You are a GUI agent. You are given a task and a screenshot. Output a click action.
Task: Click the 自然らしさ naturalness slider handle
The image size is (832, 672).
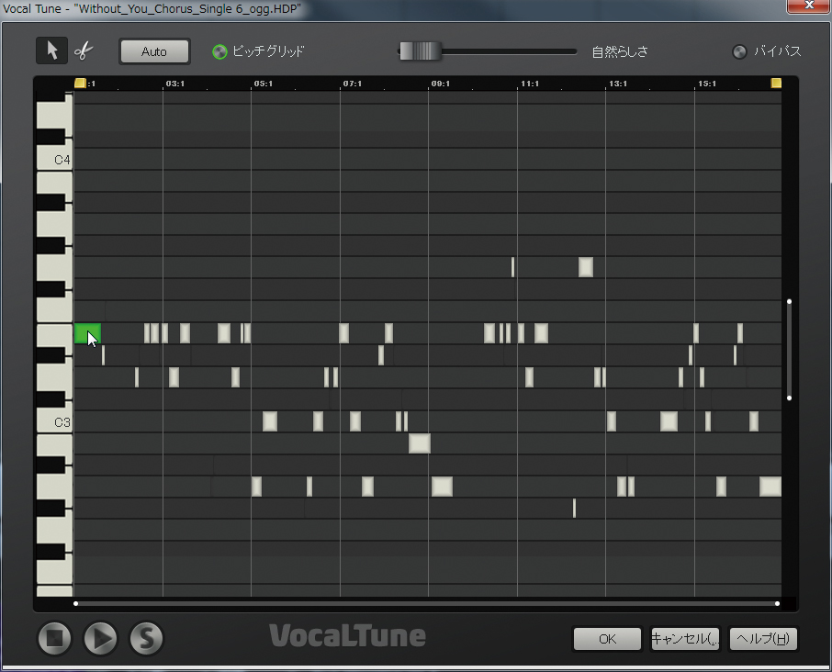pos(420,51)
